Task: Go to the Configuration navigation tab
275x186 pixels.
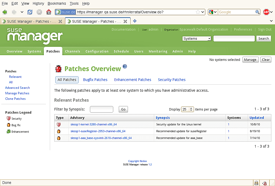Action: [x=97, y=51]
